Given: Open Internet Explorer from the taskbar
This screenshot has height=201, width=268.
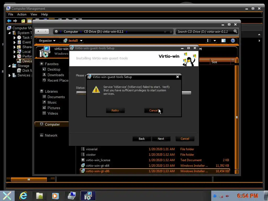Looking at the screenshot, I should point(23,196).
